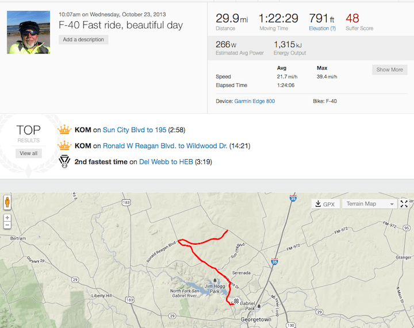Click the Elevation (?) help link
This screenshot has width=414, height=328.
[322, 28]
